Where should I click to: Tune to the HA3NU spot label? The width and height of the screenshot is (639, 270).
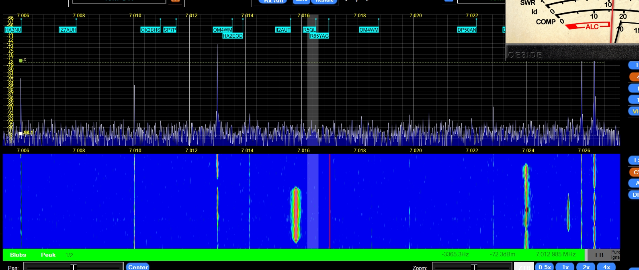[13, 30]
